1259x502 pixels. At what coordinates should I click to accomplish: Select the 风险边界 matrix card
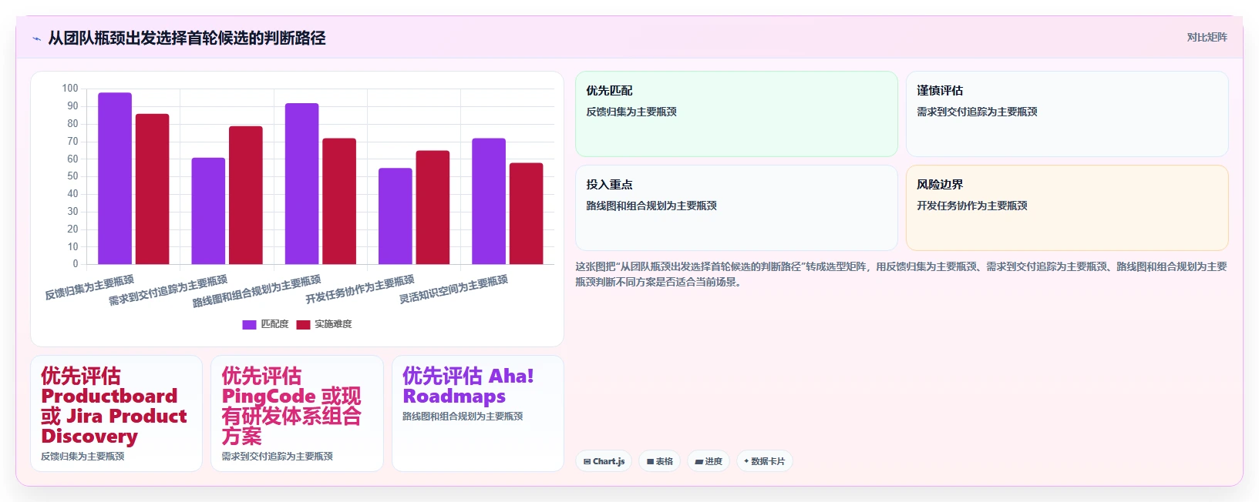[x=1067, y=208]
